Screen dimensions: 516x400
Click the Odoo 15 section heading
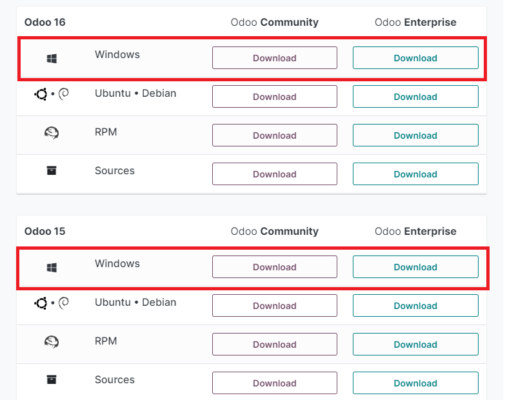(x=45, y=231)
